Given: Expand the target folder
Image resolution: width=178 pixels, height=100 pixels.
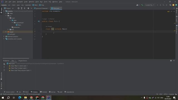Looking at the screenshot, I should pyautogui.click(x=6, y=32).
